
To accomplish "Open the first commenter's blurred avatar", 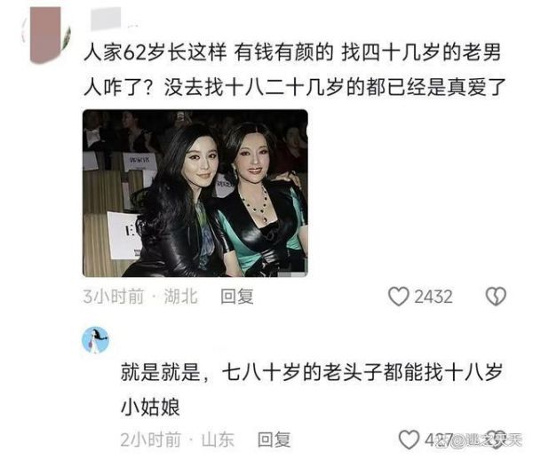I will (46, 35).
